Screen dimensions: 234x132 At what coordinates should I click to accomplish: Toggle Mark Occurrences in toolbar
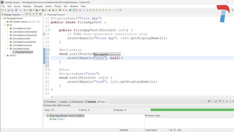tap(73, 10)
